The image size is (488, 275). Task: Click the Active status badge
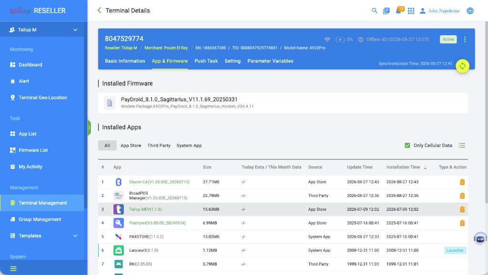448,39
